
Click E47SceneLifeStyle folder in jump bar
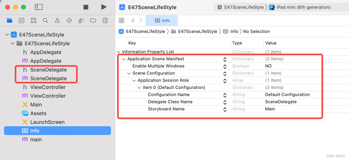coord(194,31)
